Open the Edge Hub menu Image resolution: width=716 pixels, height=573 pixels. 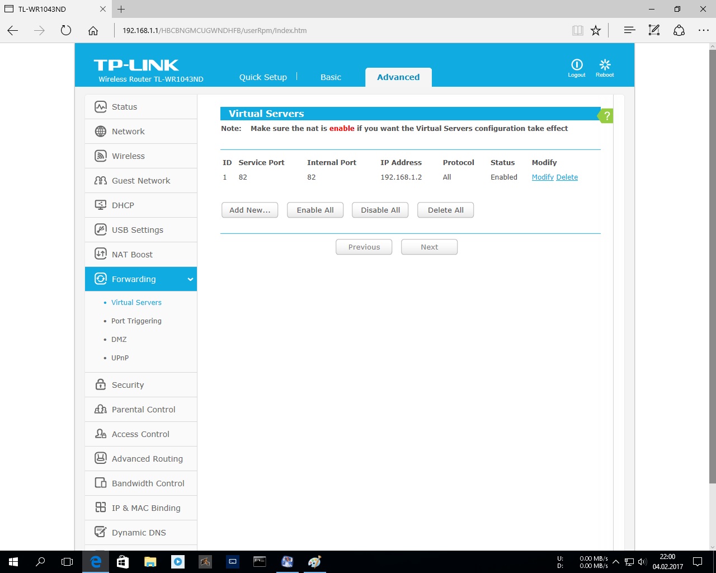click(629, 30)
